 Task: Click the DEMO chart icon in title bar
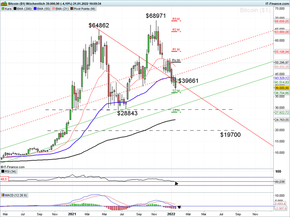[x=4, y=3]
